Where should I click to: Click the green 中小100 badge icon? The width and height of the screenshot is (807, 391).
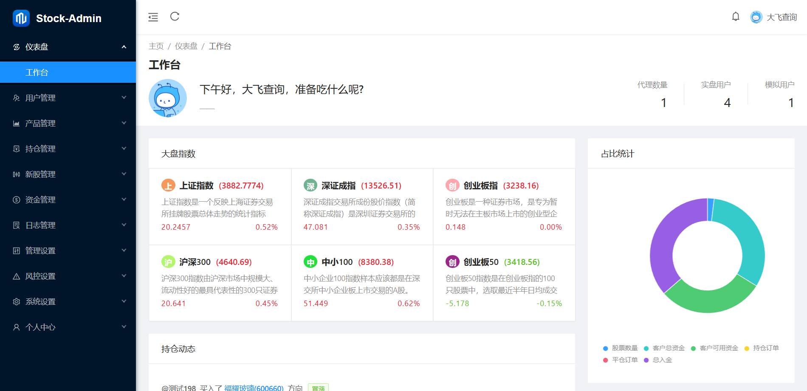point(310,262)
